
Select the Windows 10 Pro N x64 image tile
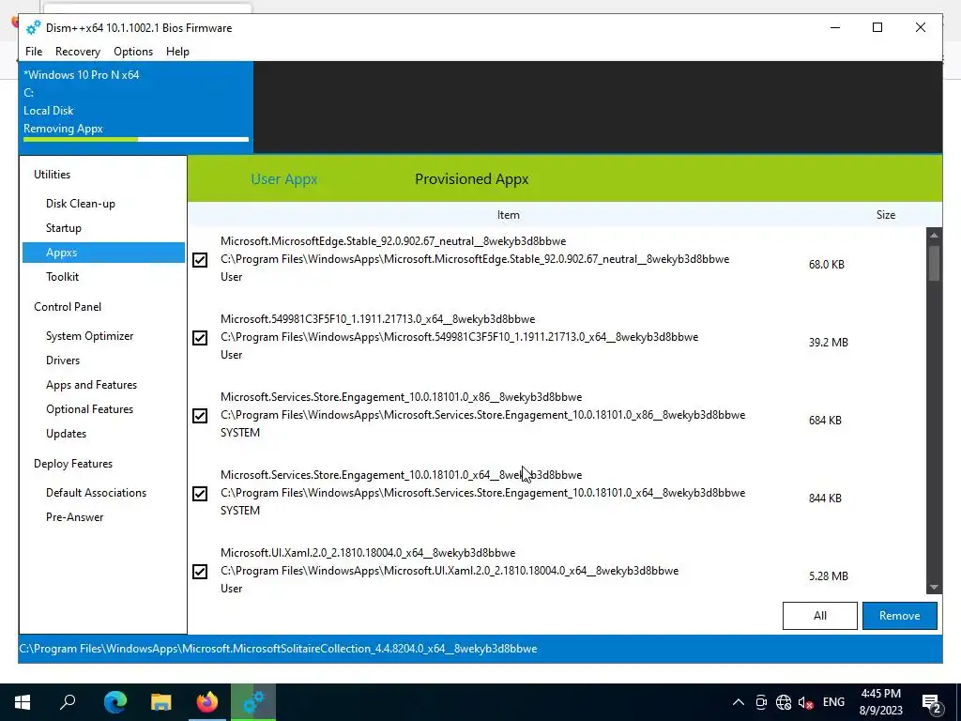[135, 107]
